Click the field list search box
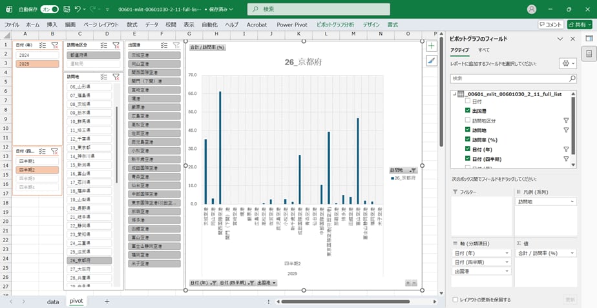Viewport: 597px width, 308px height. 508,78
